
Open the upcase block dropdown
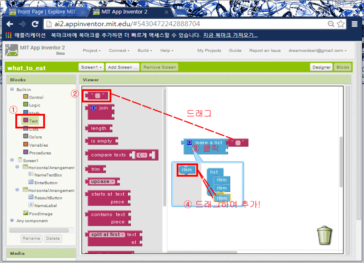coord(102,182)
